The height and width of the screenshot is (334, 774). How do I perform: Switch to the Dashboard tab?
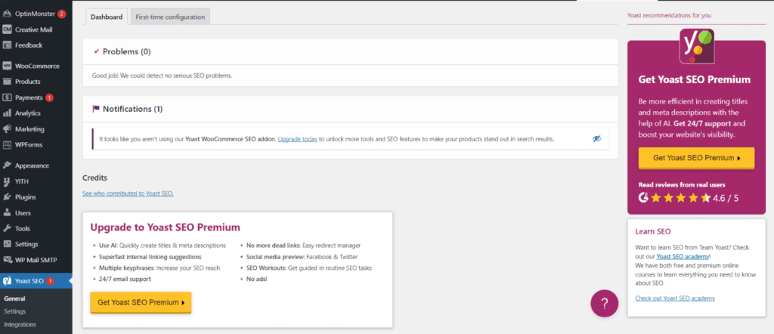pyautogui.click(x=107, y=17)
